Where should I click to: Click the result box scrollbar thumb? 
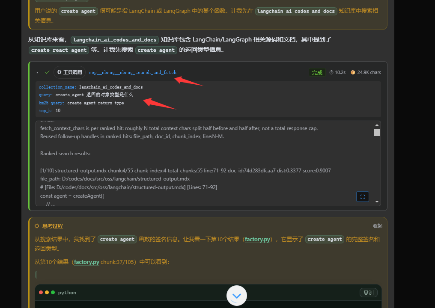click(x=377, y=133)
